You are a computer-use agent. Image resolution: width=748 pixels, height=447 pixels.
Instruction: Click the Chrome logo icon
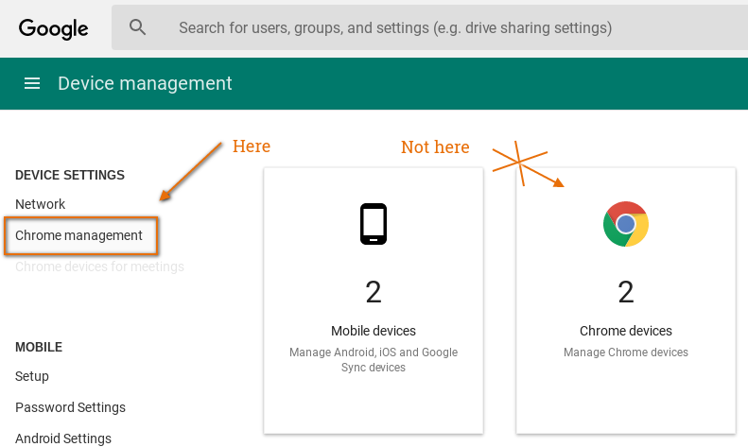[x=625, y=224]
